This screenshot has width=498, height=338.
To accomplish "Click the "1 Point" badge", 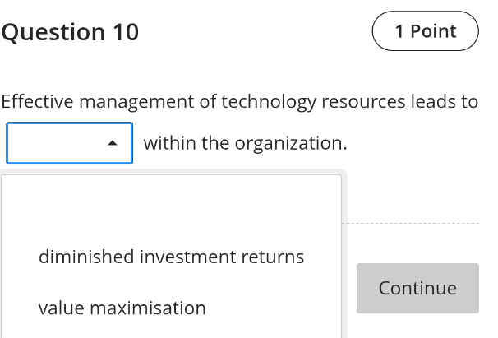I will 425,31.
